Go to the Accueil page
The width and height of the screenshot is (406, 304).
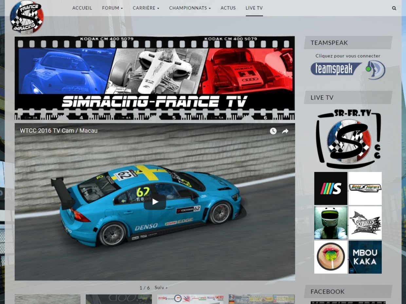pos(82,8)
